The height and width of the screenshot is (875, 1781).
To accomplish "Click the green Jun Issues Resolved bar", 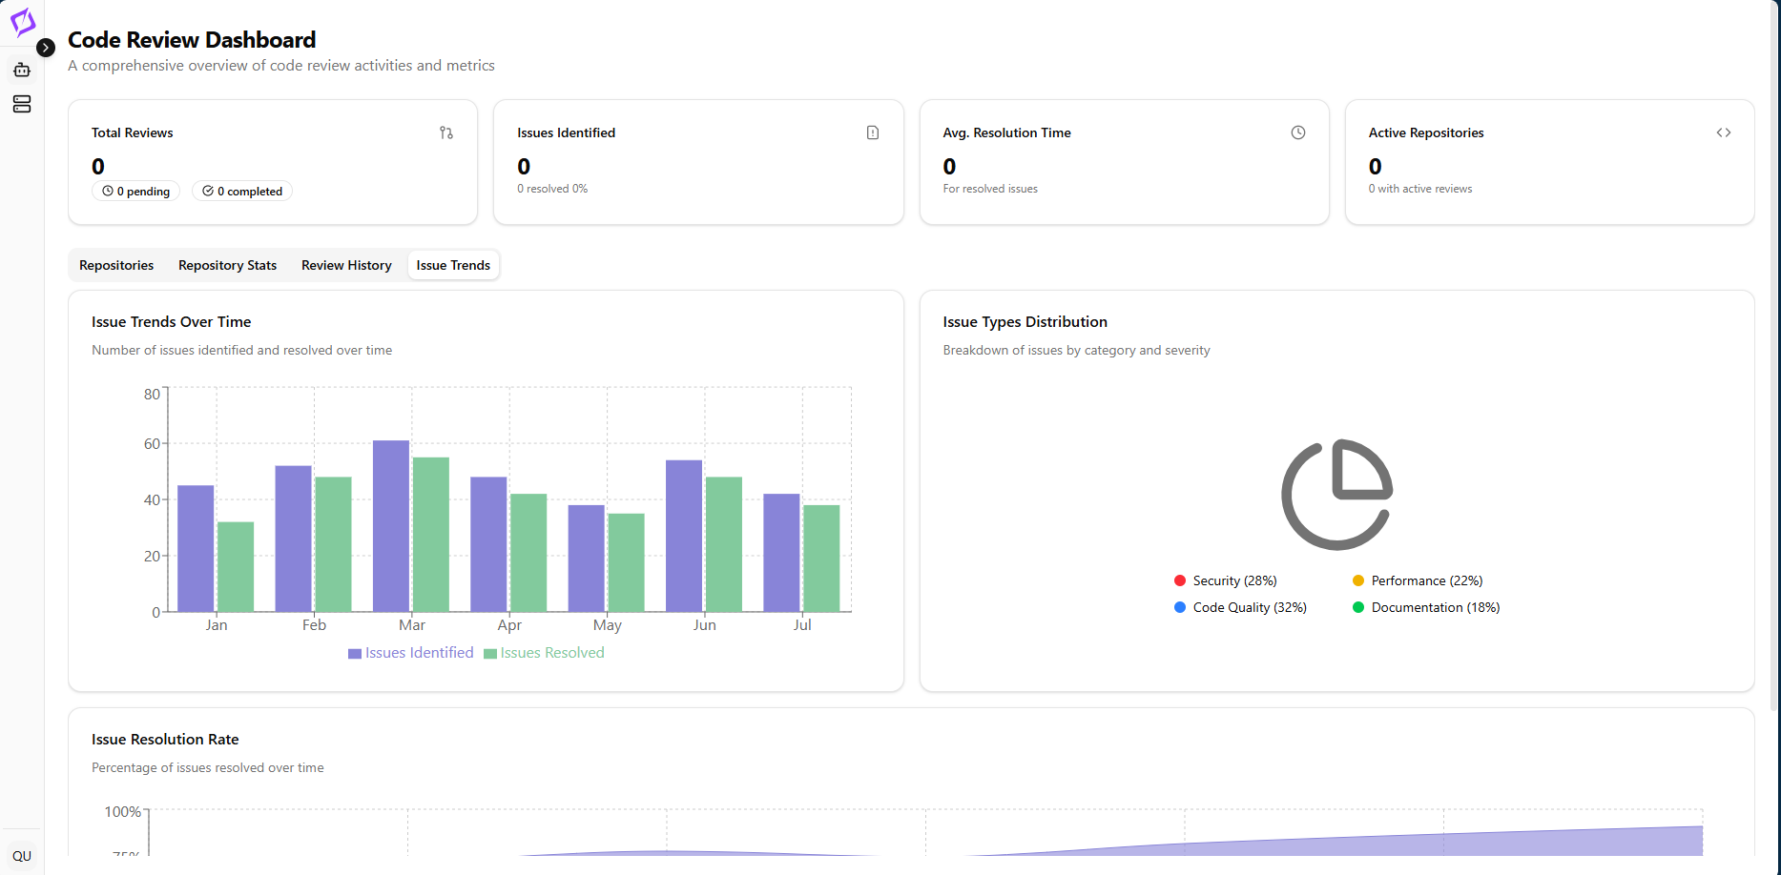I will (724, 544).
